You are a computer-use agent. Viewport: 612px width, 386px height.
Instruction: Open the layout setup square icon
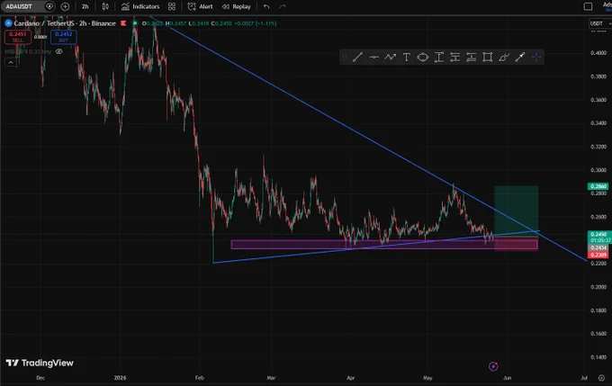click(x=588, y=6)
